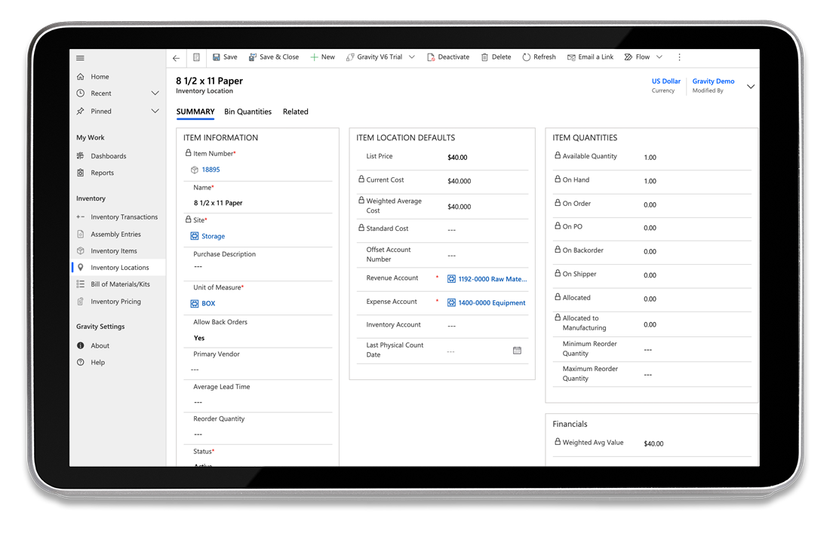Open Last Physical Count Date calendar picker
Image resolution: width=830 pixels, height=543 pixels.
(x=517, y=351)
